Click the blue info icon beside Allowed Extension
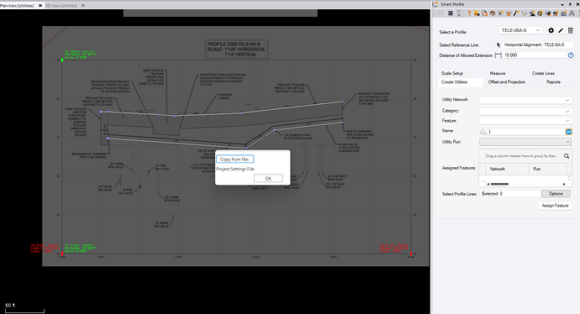 click(x=571, y=55)
